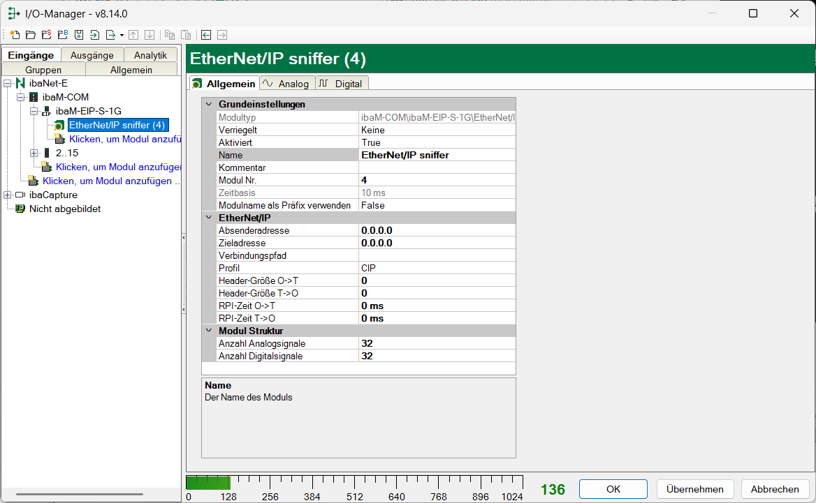
Task: Open the Profil value CIP
Action: click(437, 268)
